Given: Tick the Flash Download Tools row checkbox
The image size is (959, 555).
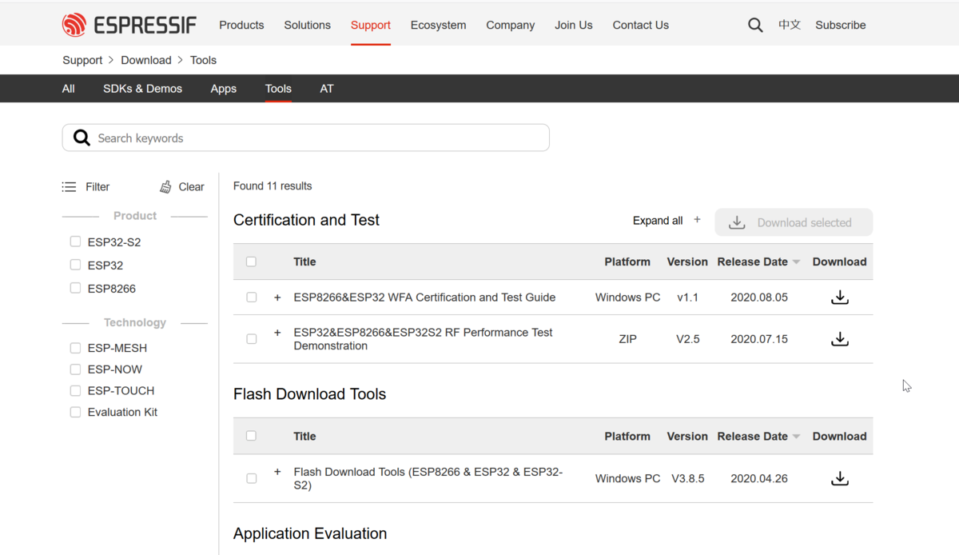Looking at the screenshot, I should [x=251, y=478].
